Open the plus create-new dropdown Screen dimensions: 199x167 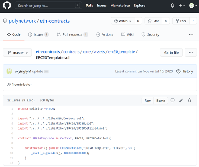tap(182, 6)
